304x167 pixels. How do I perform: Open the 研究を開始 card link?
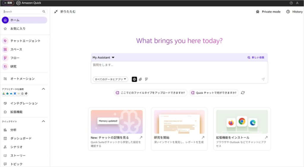click(161, 138)
